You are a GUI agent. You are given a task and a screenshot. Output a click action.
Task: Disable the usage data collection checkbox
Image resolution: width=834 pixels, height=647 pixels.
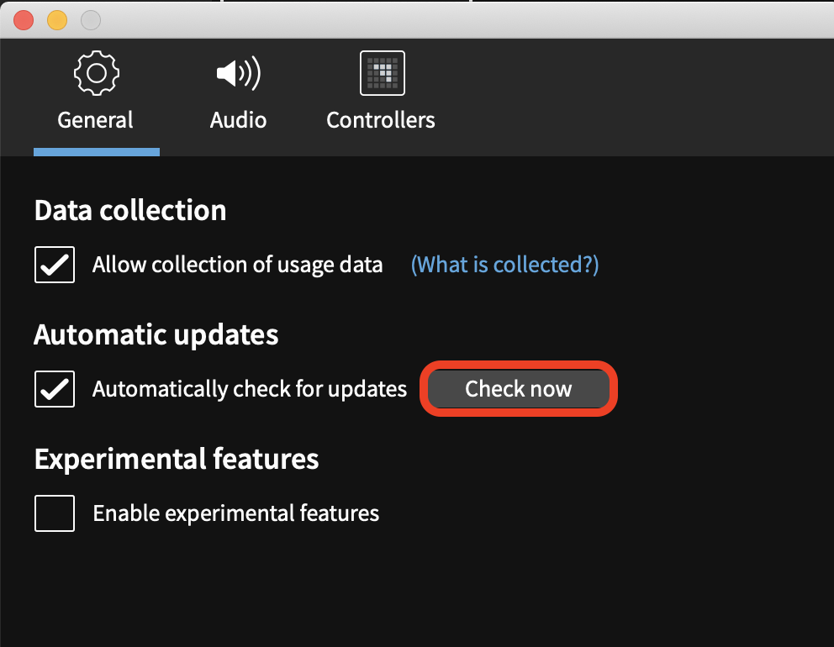pyautogui.click(x=55, y=265)
